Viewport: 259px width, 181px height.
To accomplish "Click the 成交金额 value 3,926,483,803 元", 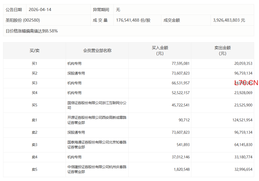I will [x=229, y=20].
